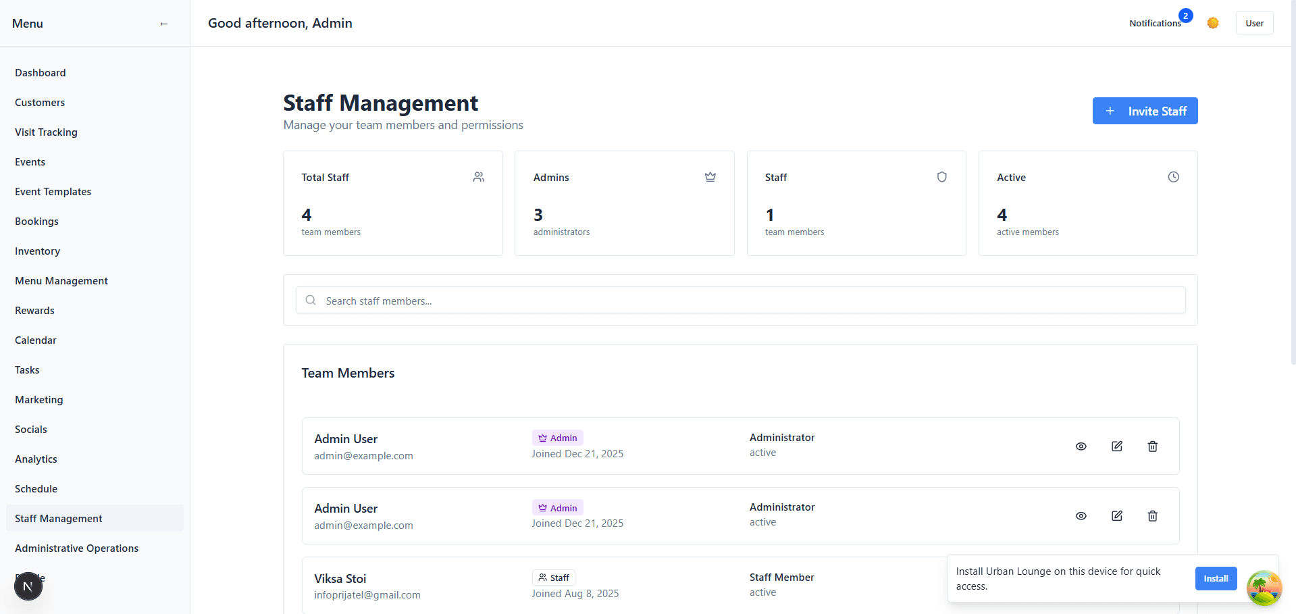Image resolution: width=1296 pixels, height=614 pixels.
Task: Edit the second Admin User entry
Action: [1117, 516]
